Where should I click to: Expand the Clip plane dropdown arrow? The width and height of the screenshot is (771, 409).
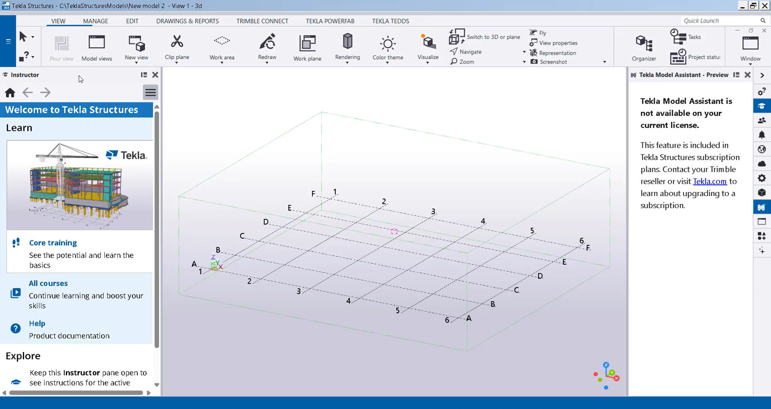tap(177, 63)
